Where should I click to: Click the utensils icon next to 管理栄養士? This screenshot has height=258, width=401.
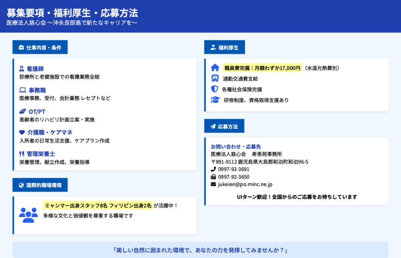point(22,154)
